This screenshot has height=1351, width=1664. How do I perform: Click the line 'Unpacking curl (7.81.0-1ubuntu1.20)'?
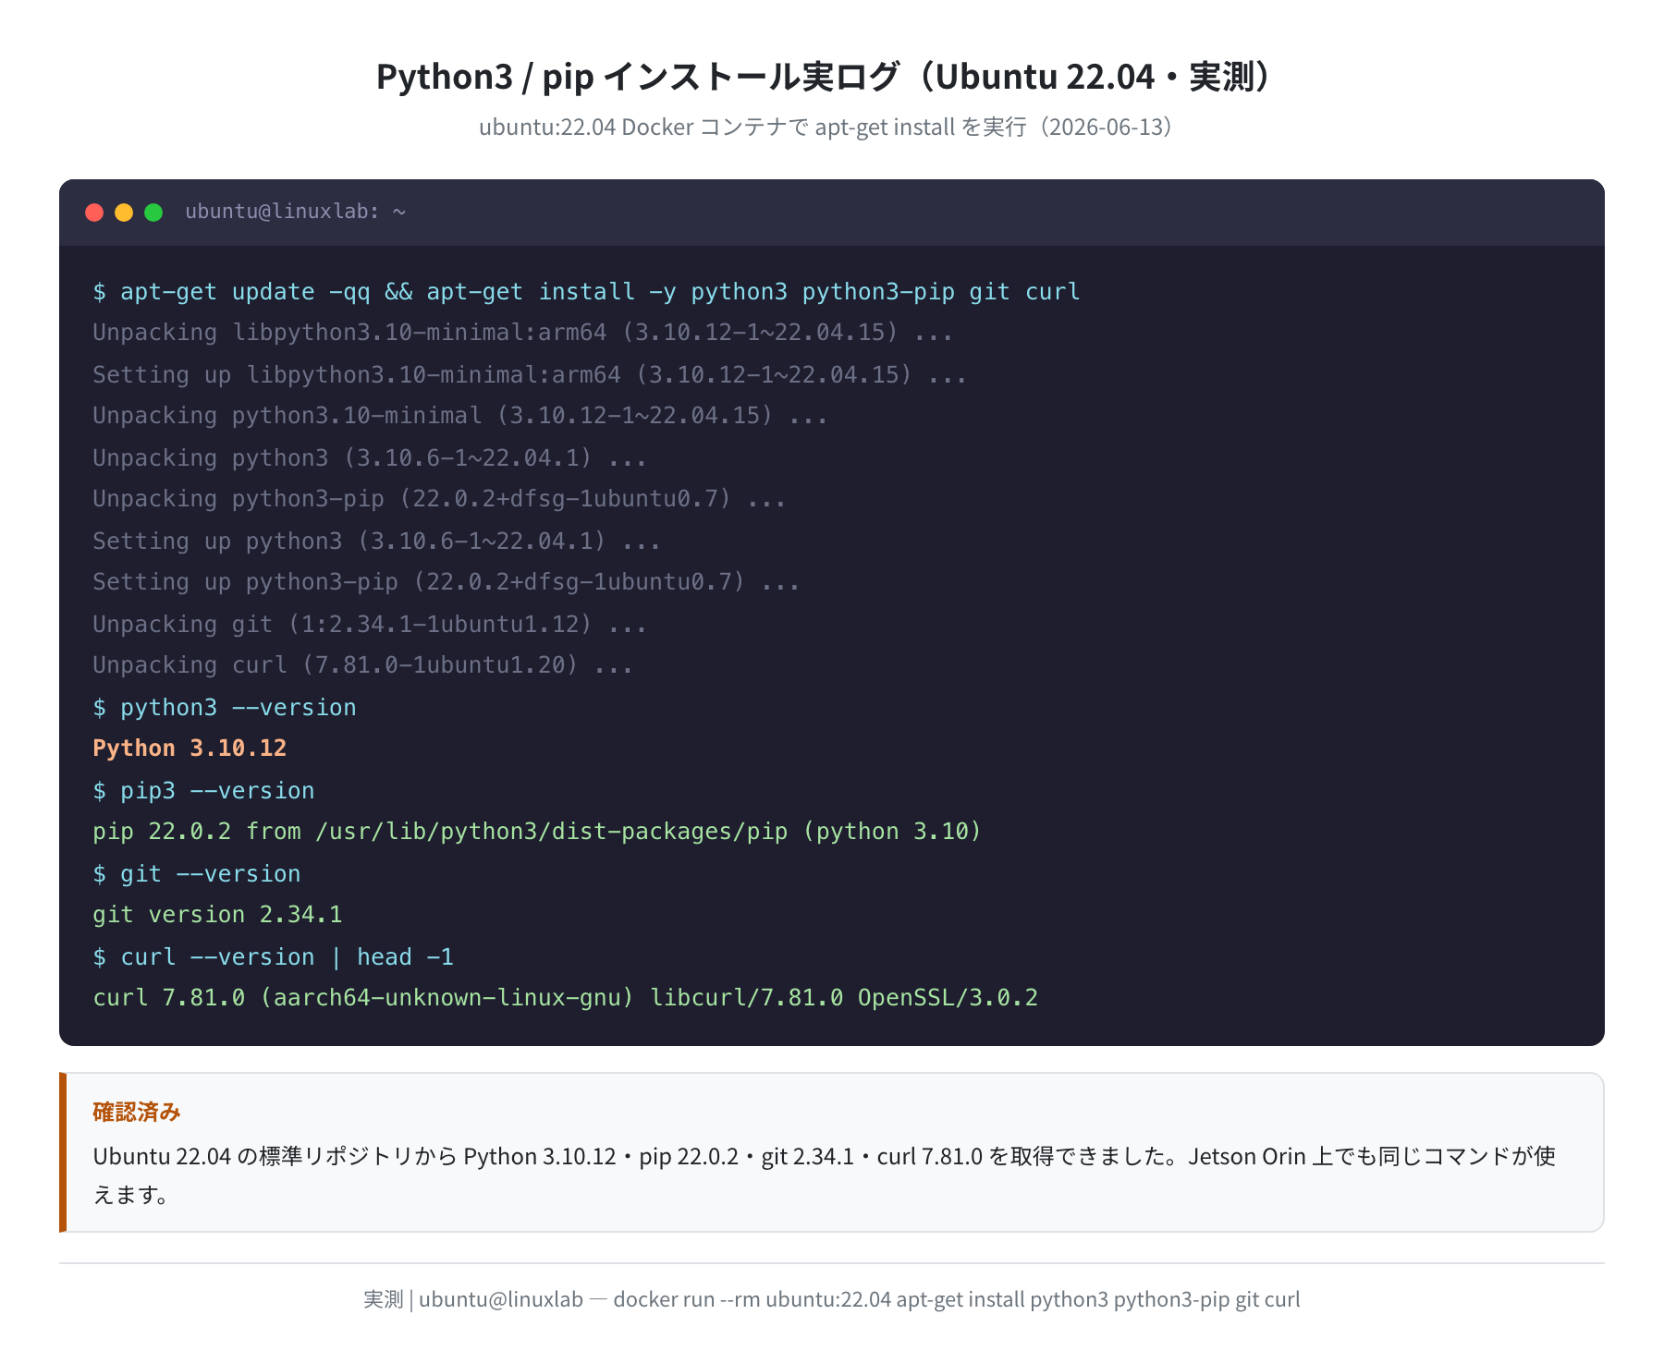pos(362,665)
